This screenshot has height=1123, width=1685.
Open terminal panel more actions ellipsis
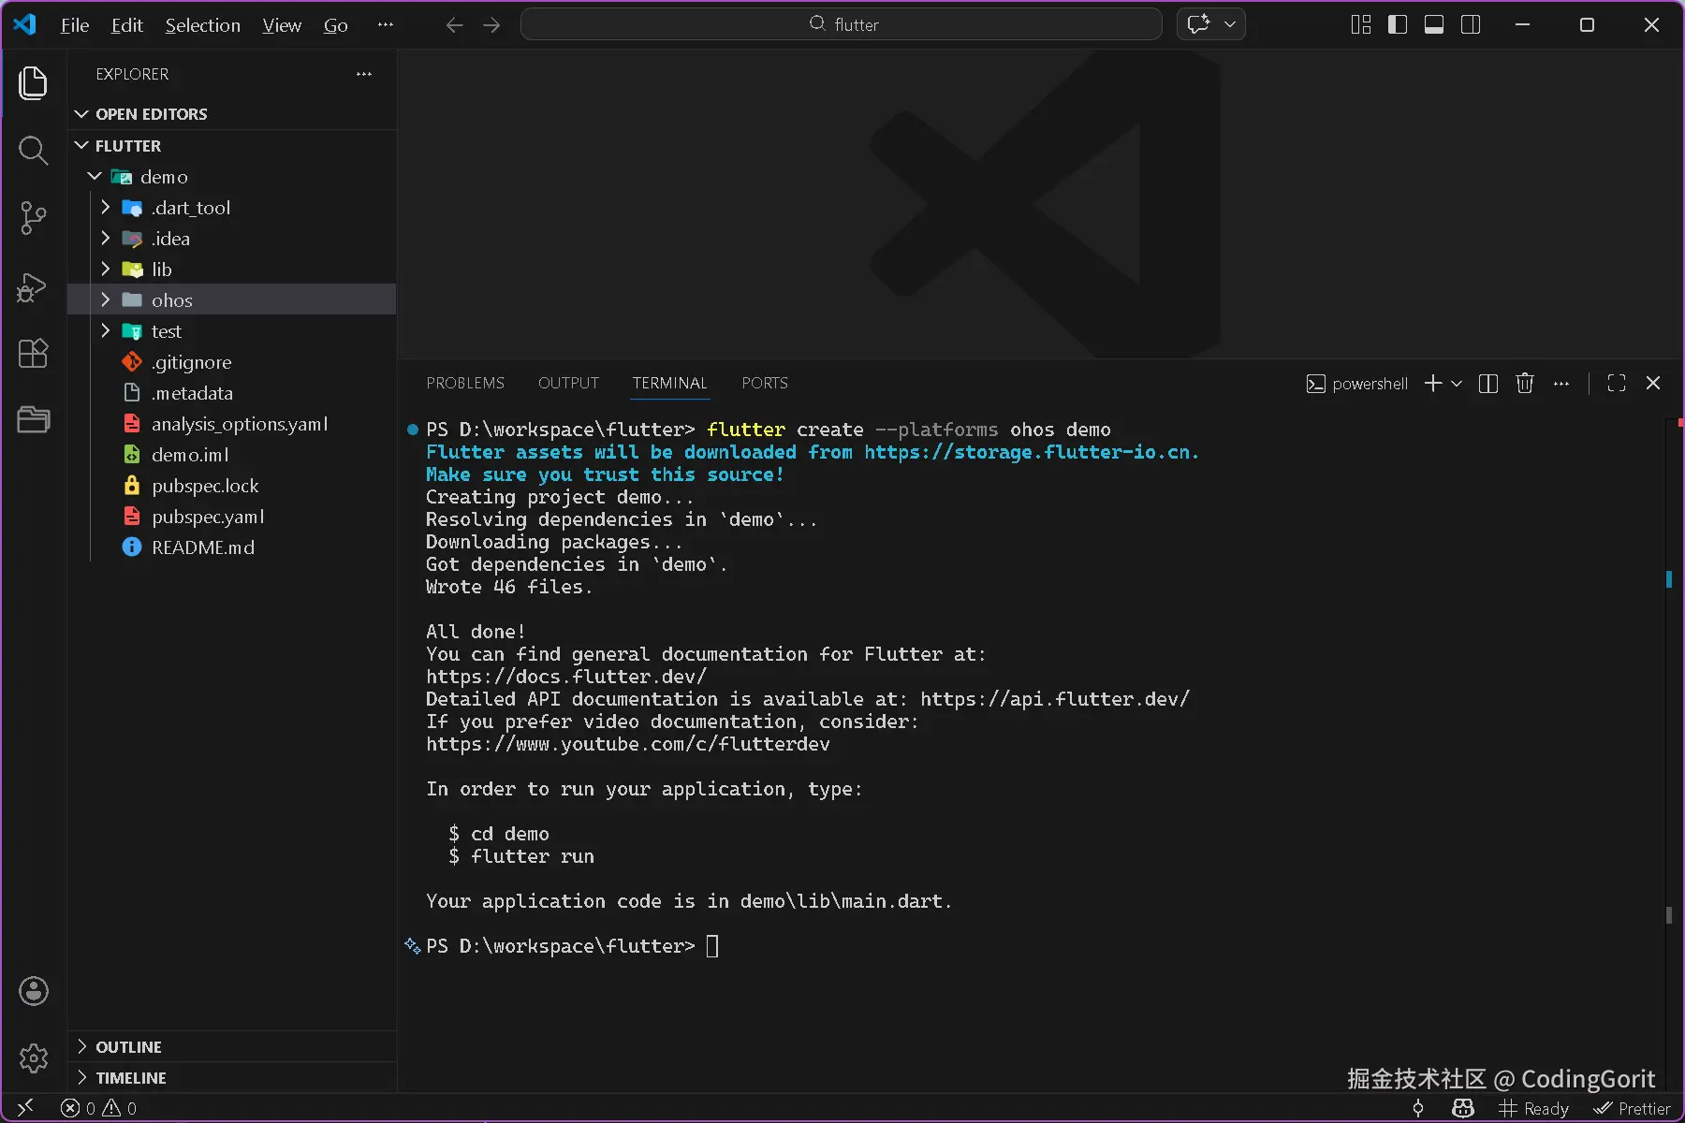[x=1561, y=384]
